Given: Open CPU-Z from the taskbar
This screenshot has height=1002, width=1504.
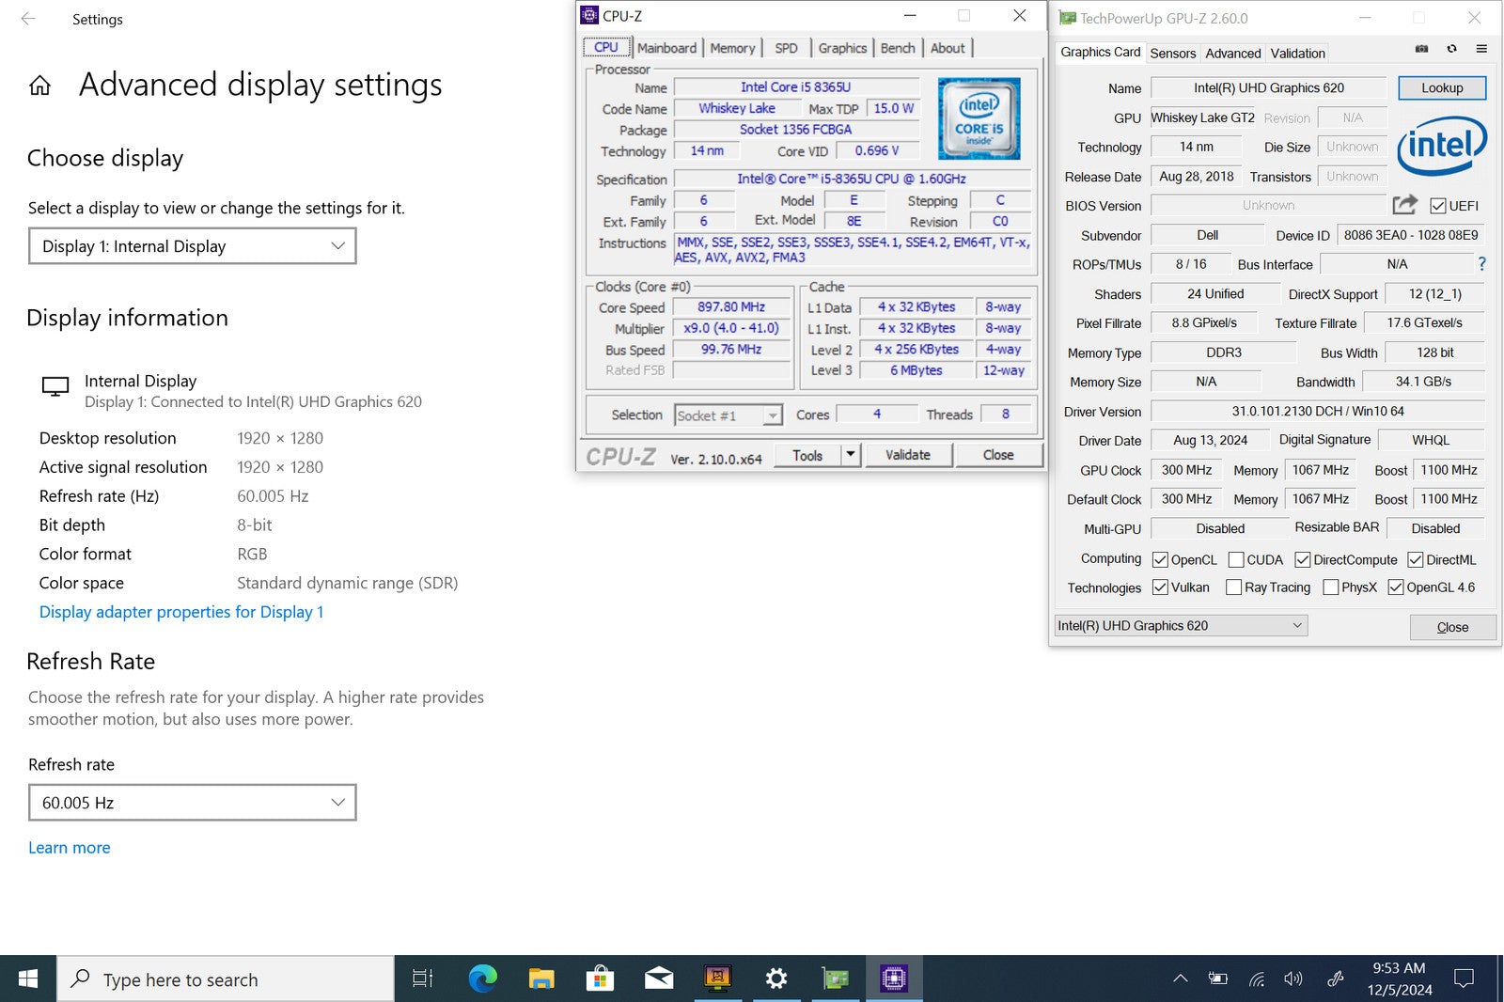Looking at the screenshot, I should [893, 979].
